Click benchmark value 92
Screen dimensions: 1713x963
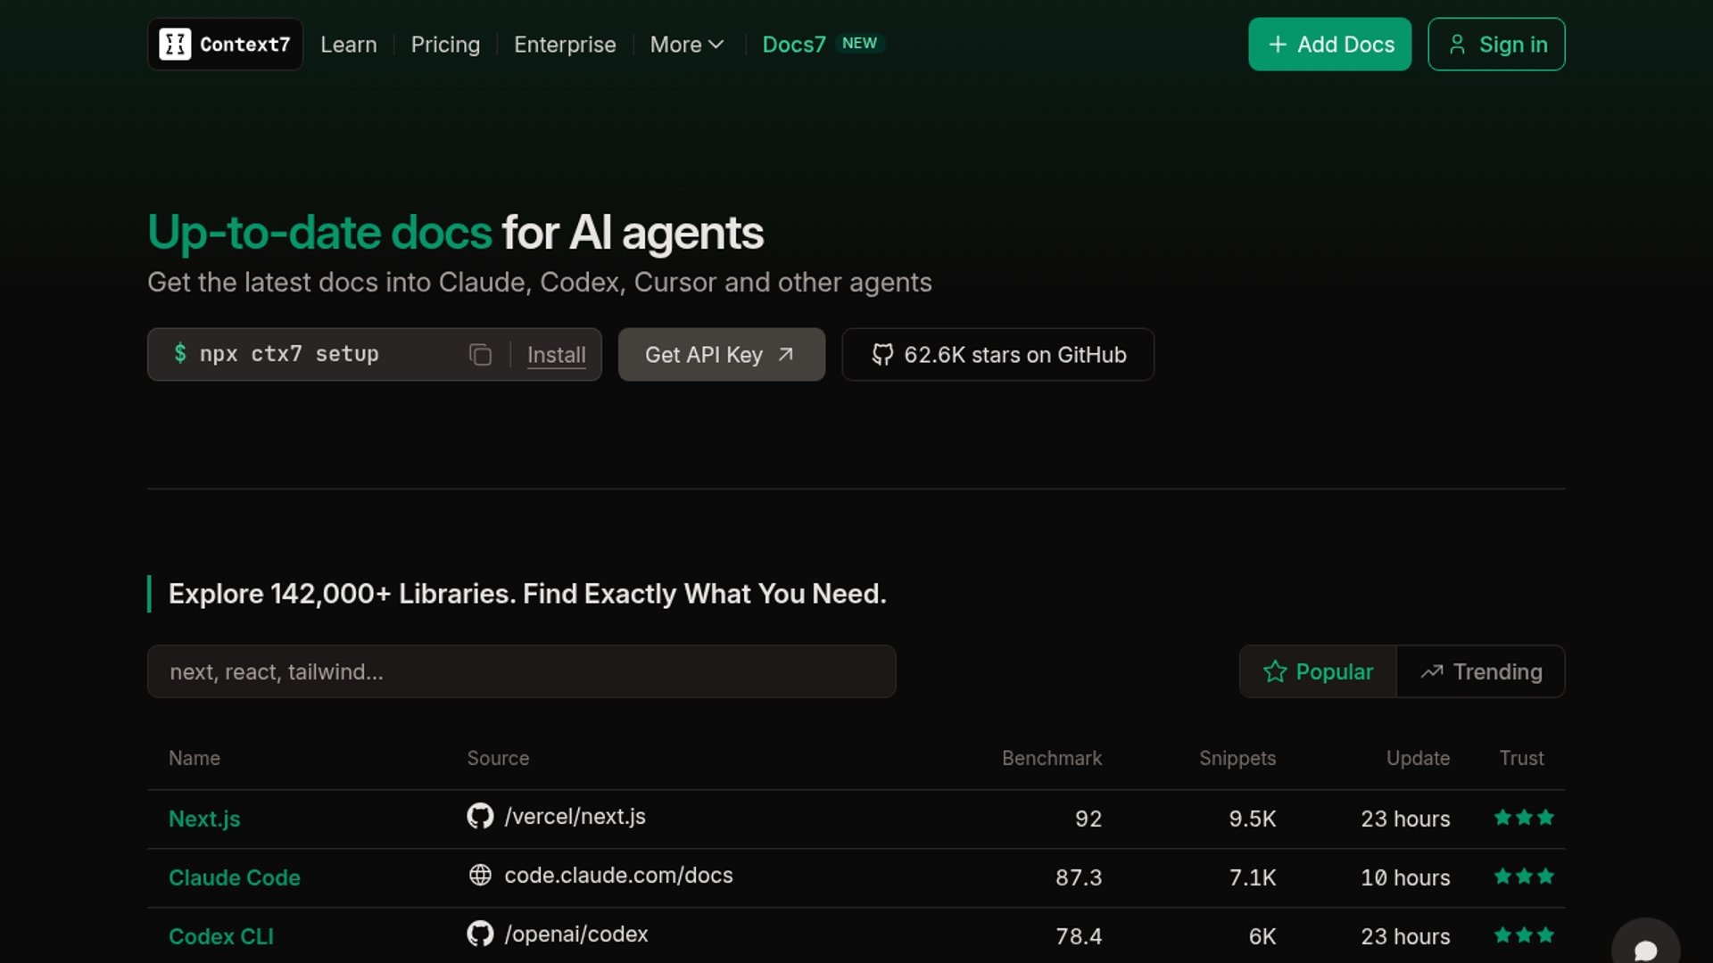1088,819
